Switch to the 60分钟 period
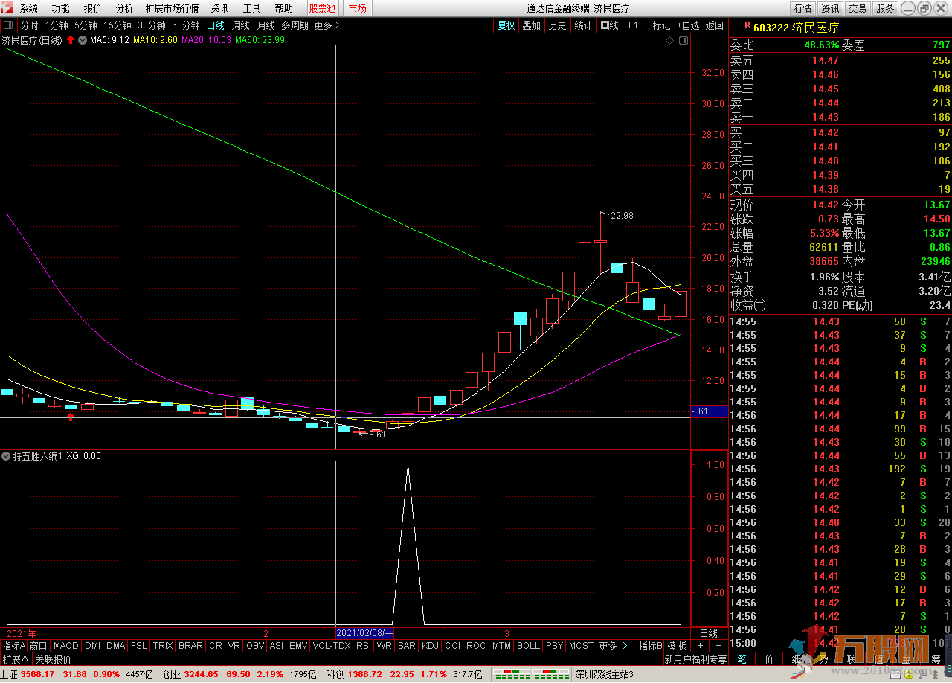Image resolution: width=952 pixels, height=683 pixels. tap(186, 25)
